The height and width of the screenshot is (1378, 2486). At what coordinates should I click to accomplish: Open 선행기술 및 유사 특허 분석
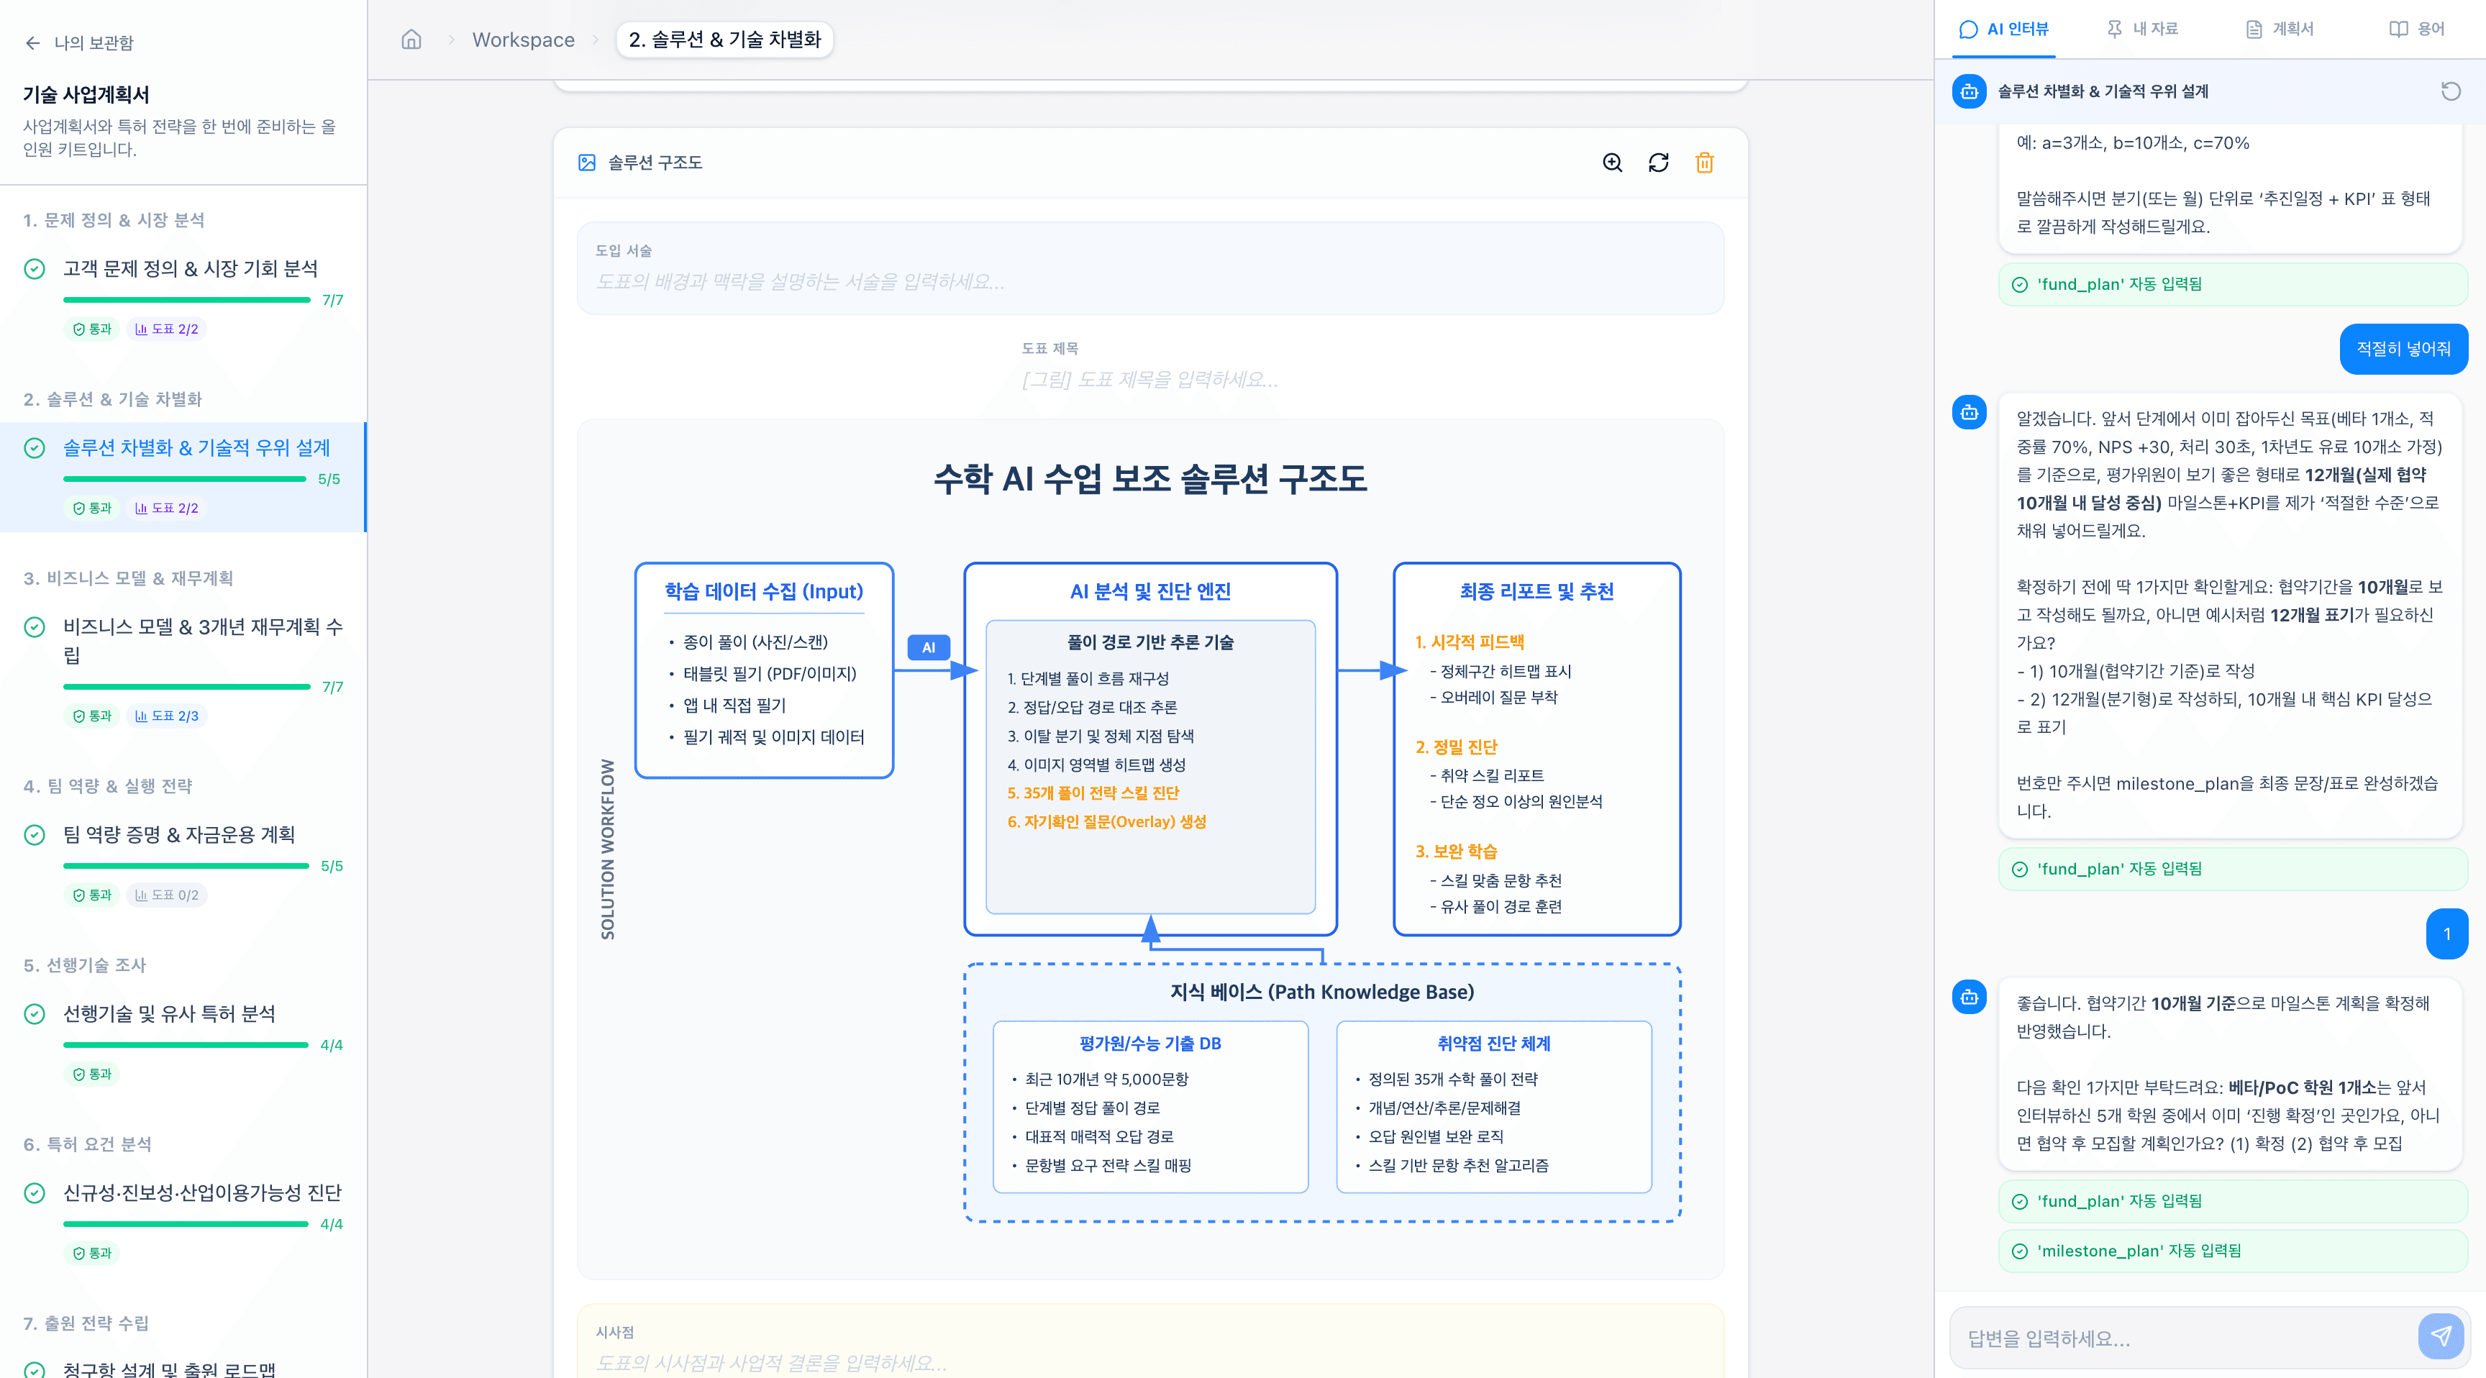169,1013
